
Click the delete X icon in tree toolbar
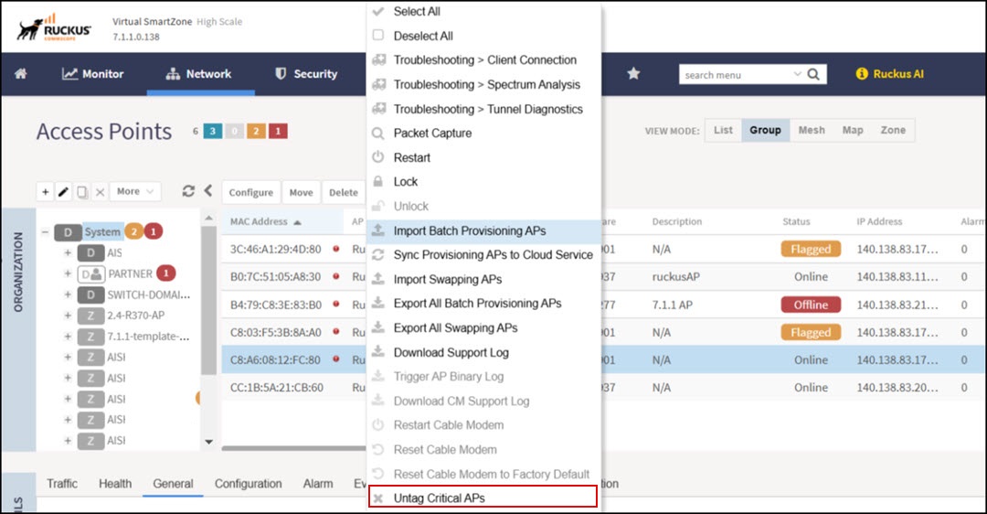point(100,191)
